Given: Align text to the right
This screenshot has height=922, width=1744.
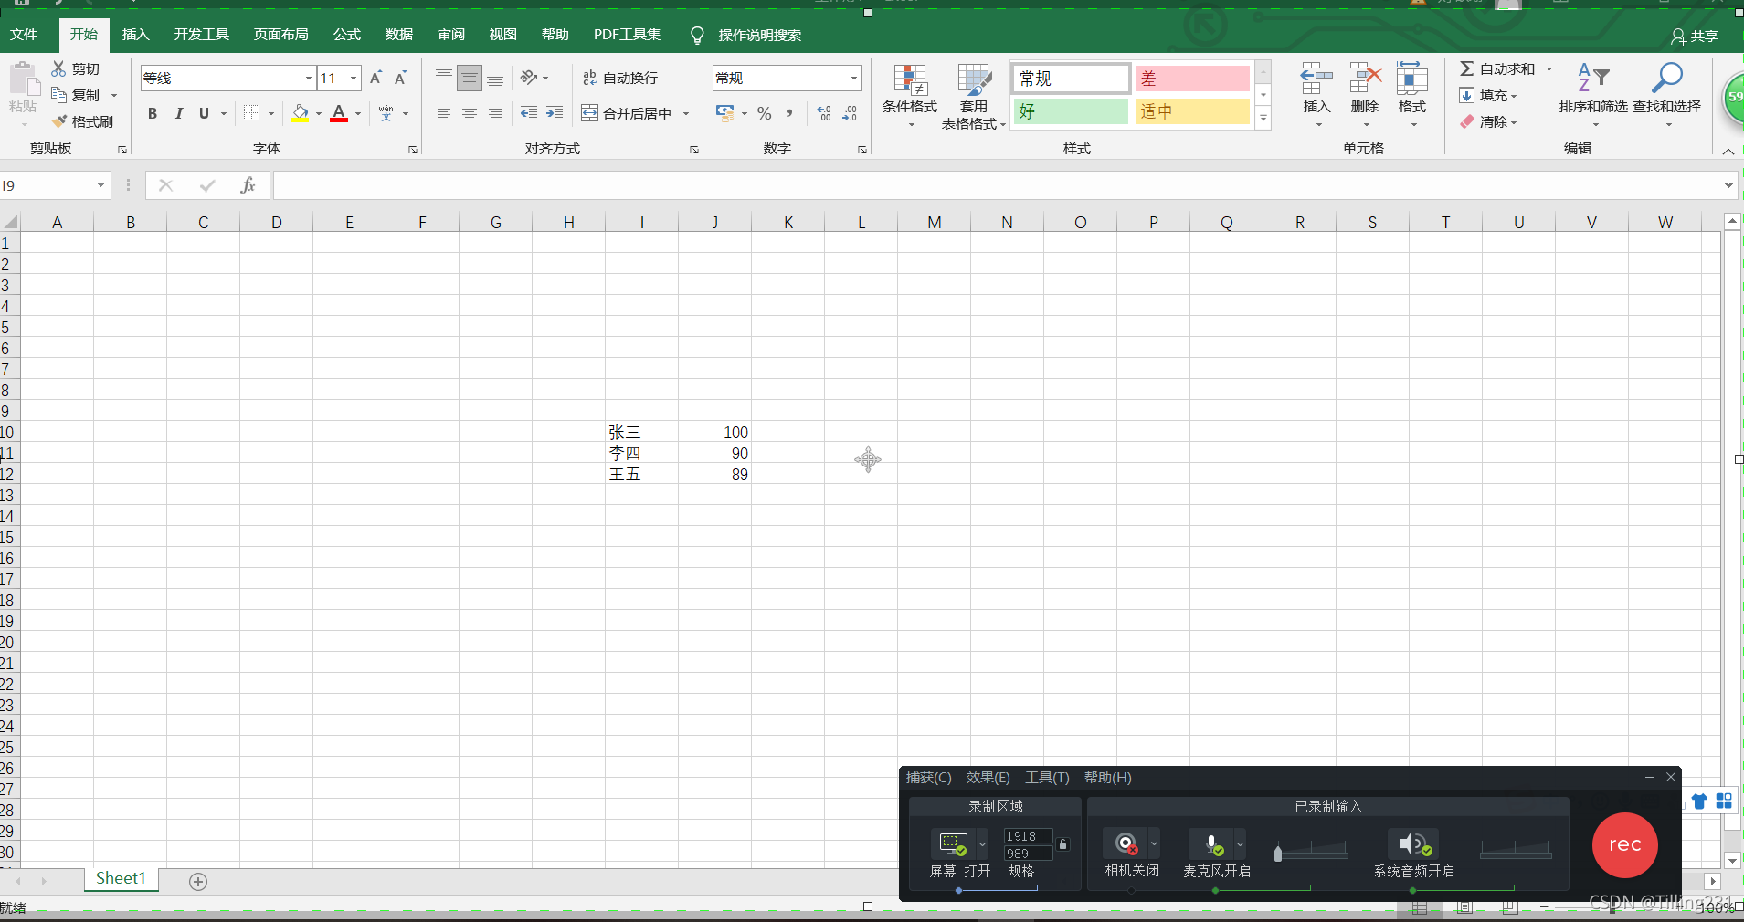Looking at the screenshot, I should pos(495,113).
